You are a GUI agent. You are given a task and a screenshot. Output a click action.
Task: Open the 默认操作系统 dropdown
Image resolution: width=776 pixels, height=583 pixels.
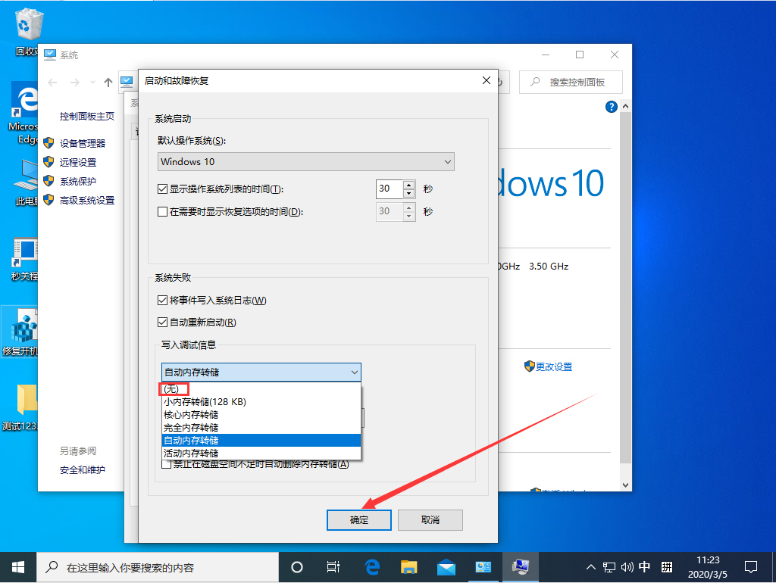(x=447, y=161)
